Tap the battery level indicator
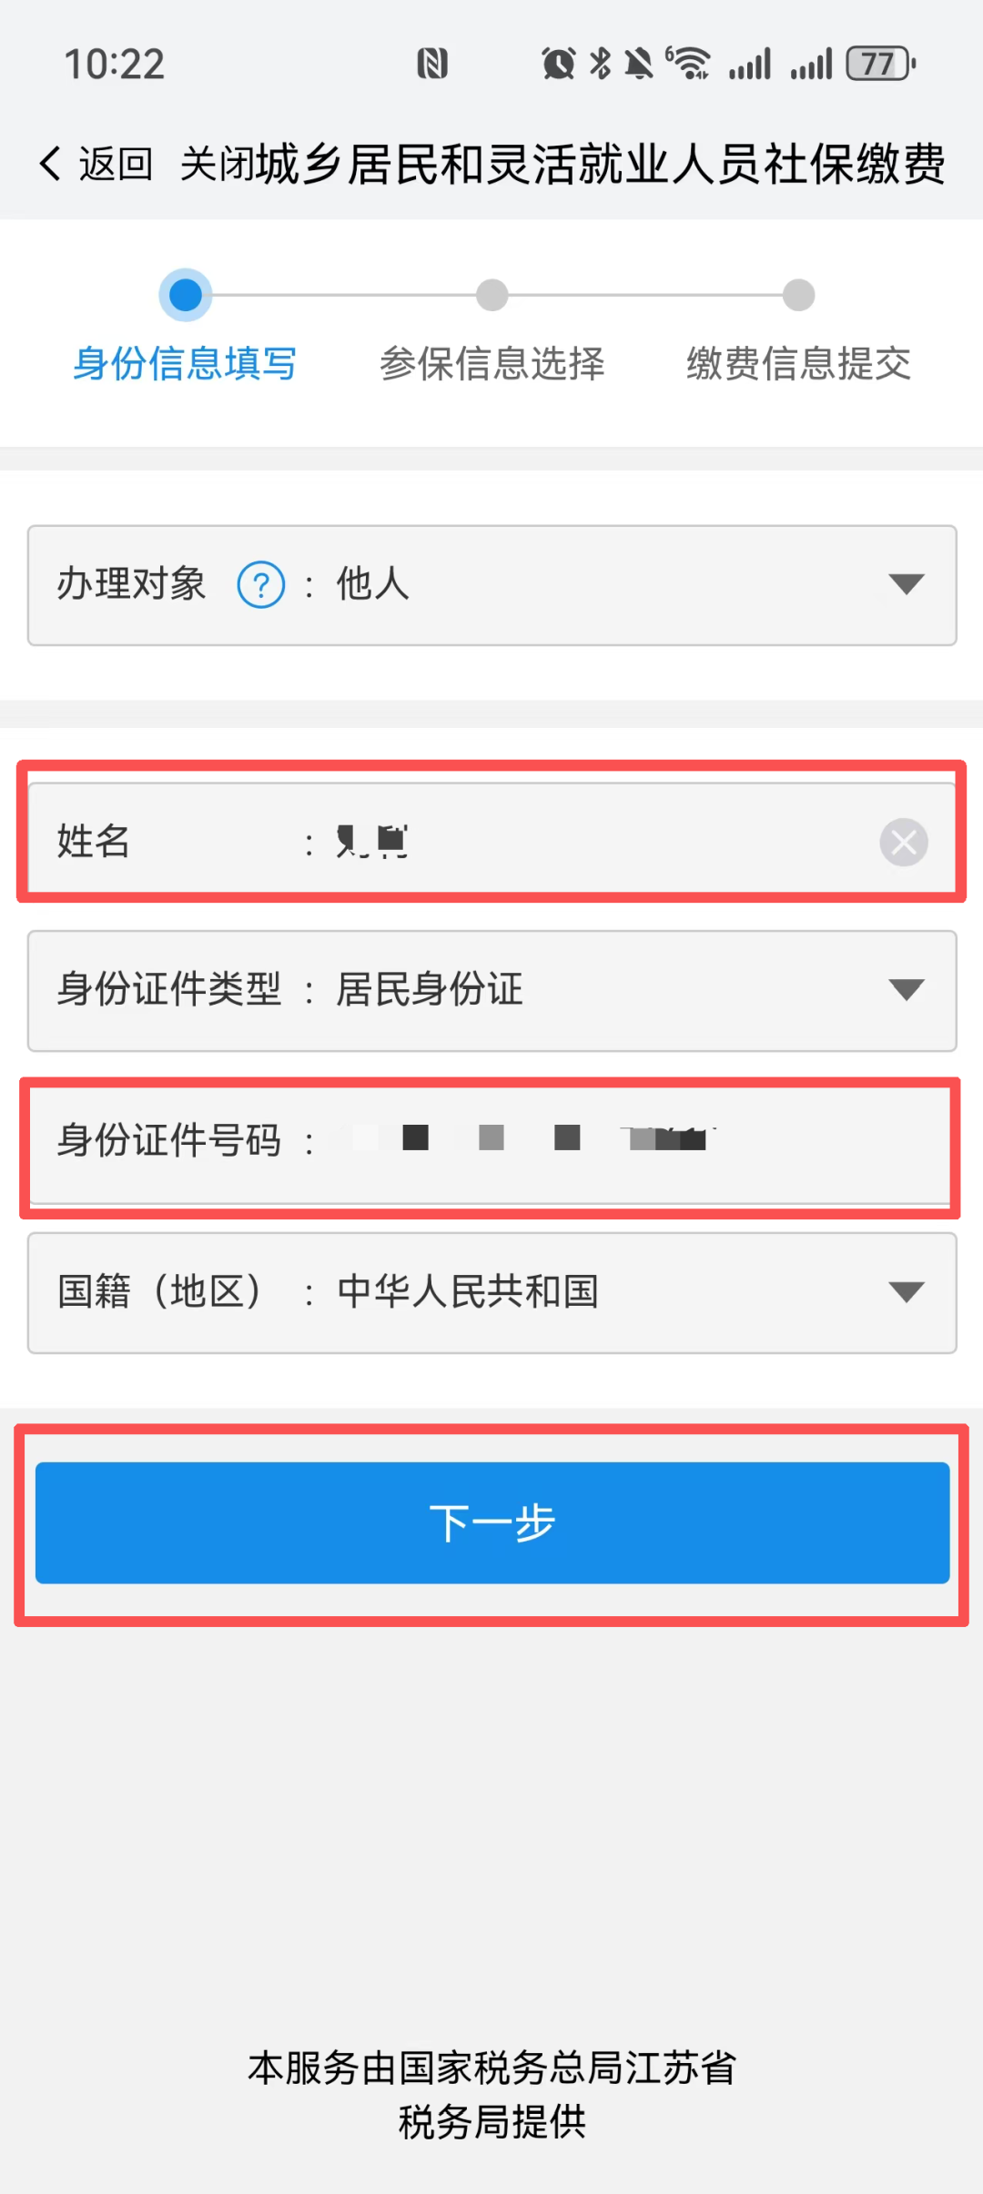Screen dimensions: 983x2194 pos(880,64)
